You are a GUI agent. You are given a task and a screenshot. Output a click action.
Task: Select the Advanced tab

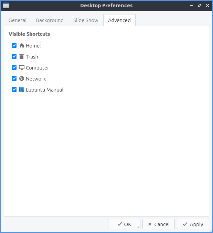point(119,20)
